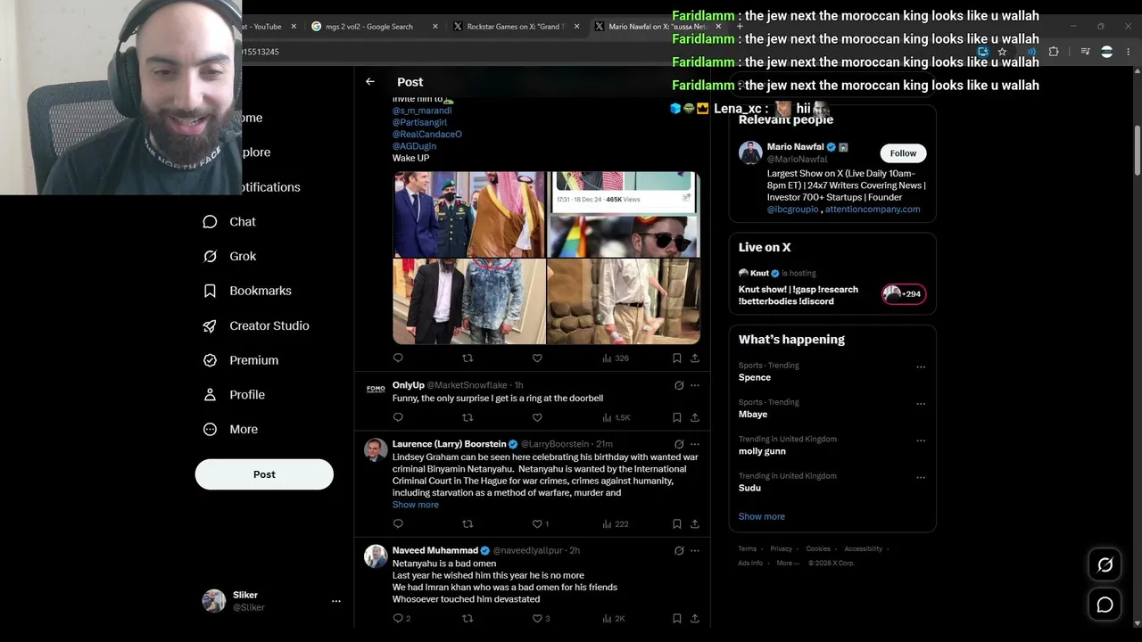Open more options on Laurence Boorstein's comment
Screen dimensions: 1142x642
pyautogui.click(x=695, y=444)
